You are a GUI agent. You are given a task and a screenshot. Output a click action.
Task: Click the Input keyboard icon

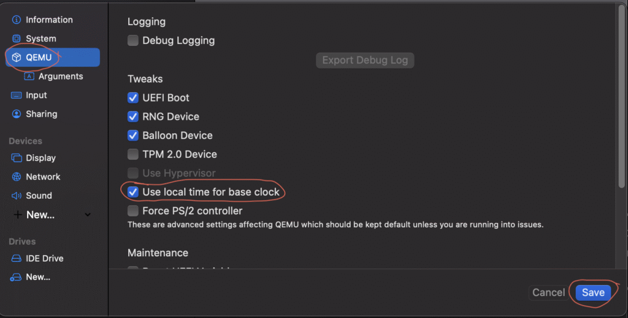(17, 95)
